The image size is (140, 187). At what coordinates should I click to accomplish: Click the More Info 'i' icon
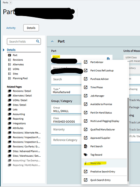pyautogui.click(x=86, y=163)
